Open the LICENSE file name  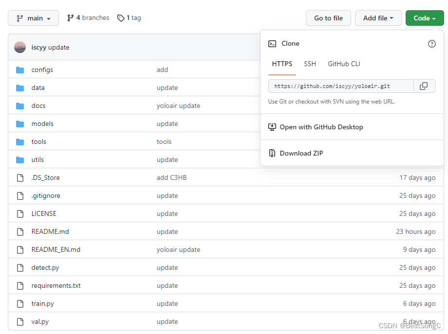[x=44, y=213]
